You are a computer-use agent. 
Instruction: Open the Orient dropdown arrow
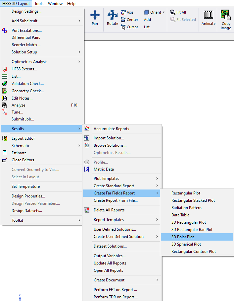point(164,12)
